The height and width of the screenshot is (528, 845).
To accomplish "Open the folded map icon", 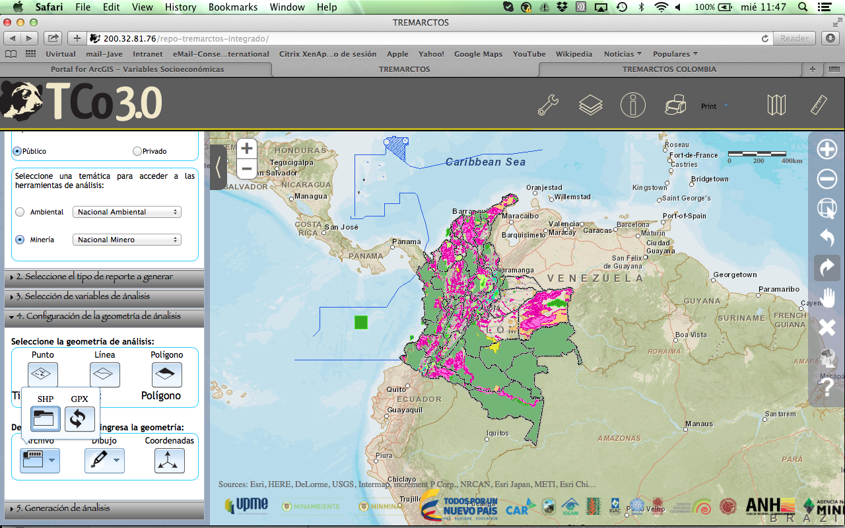I will point(776,106).
